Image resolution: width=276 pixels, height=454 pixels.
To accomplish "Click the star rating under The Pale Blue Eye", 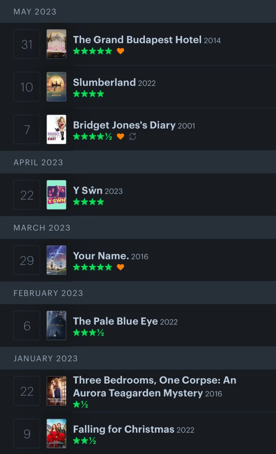I will tap(89, 333).
